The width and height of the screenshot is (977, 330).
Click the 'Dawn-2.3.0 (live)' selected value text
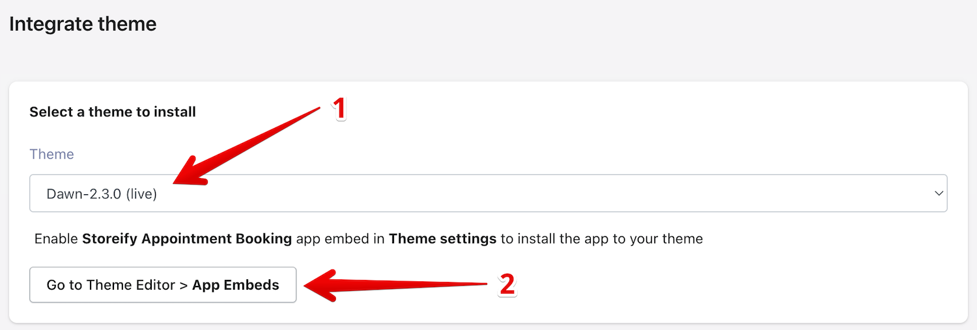coord(102,194)
